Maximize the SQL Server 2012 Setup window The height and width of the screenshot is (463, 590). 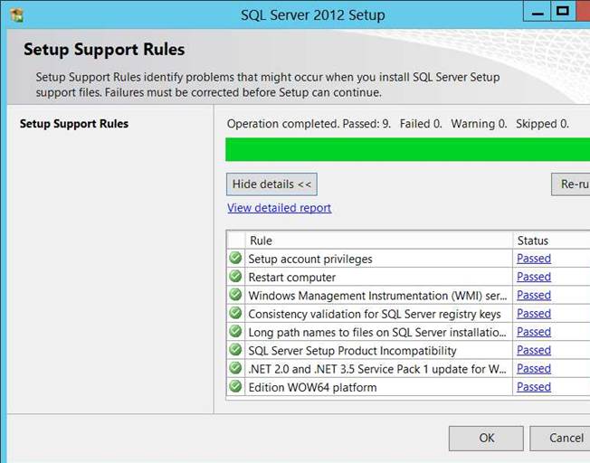563,12
